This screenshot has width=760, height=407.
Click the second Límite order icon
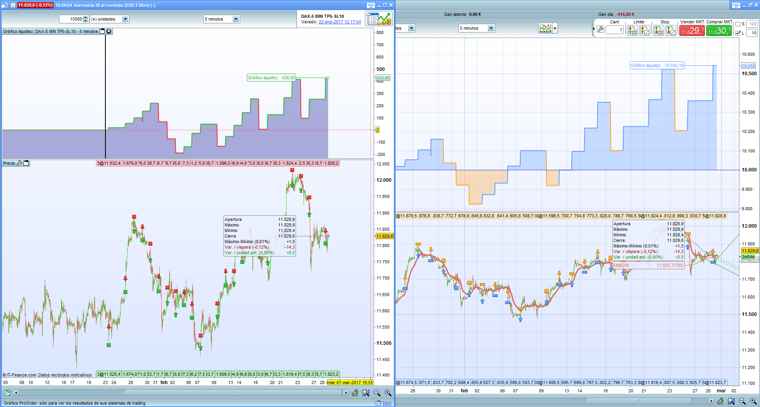point(645,30)
